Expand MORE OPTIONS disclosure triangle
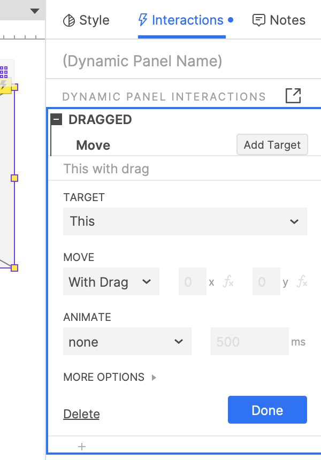 (x=154, y=378)
